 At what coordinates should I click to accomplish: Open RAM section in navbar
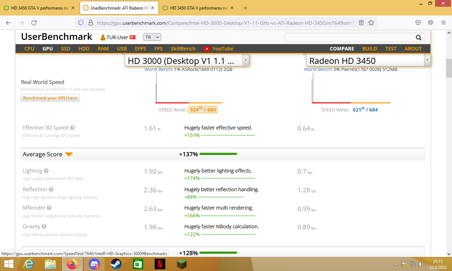[103, 49]
